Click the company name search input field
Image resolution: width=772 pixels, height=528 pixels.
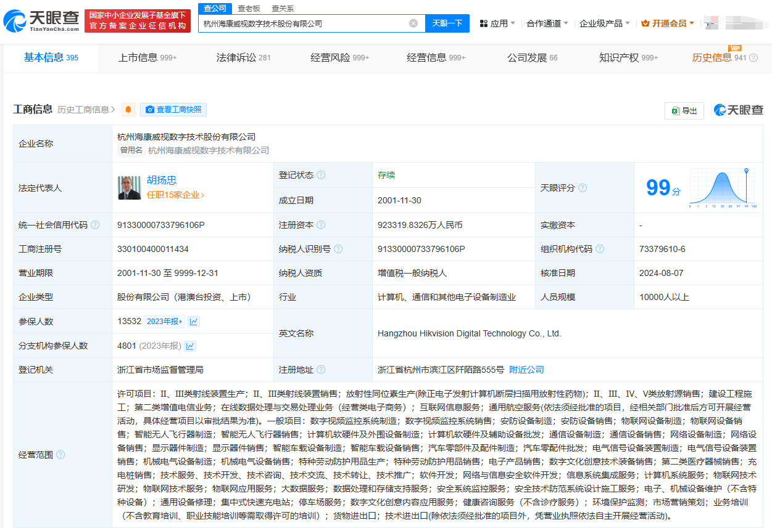pos(302,23)
